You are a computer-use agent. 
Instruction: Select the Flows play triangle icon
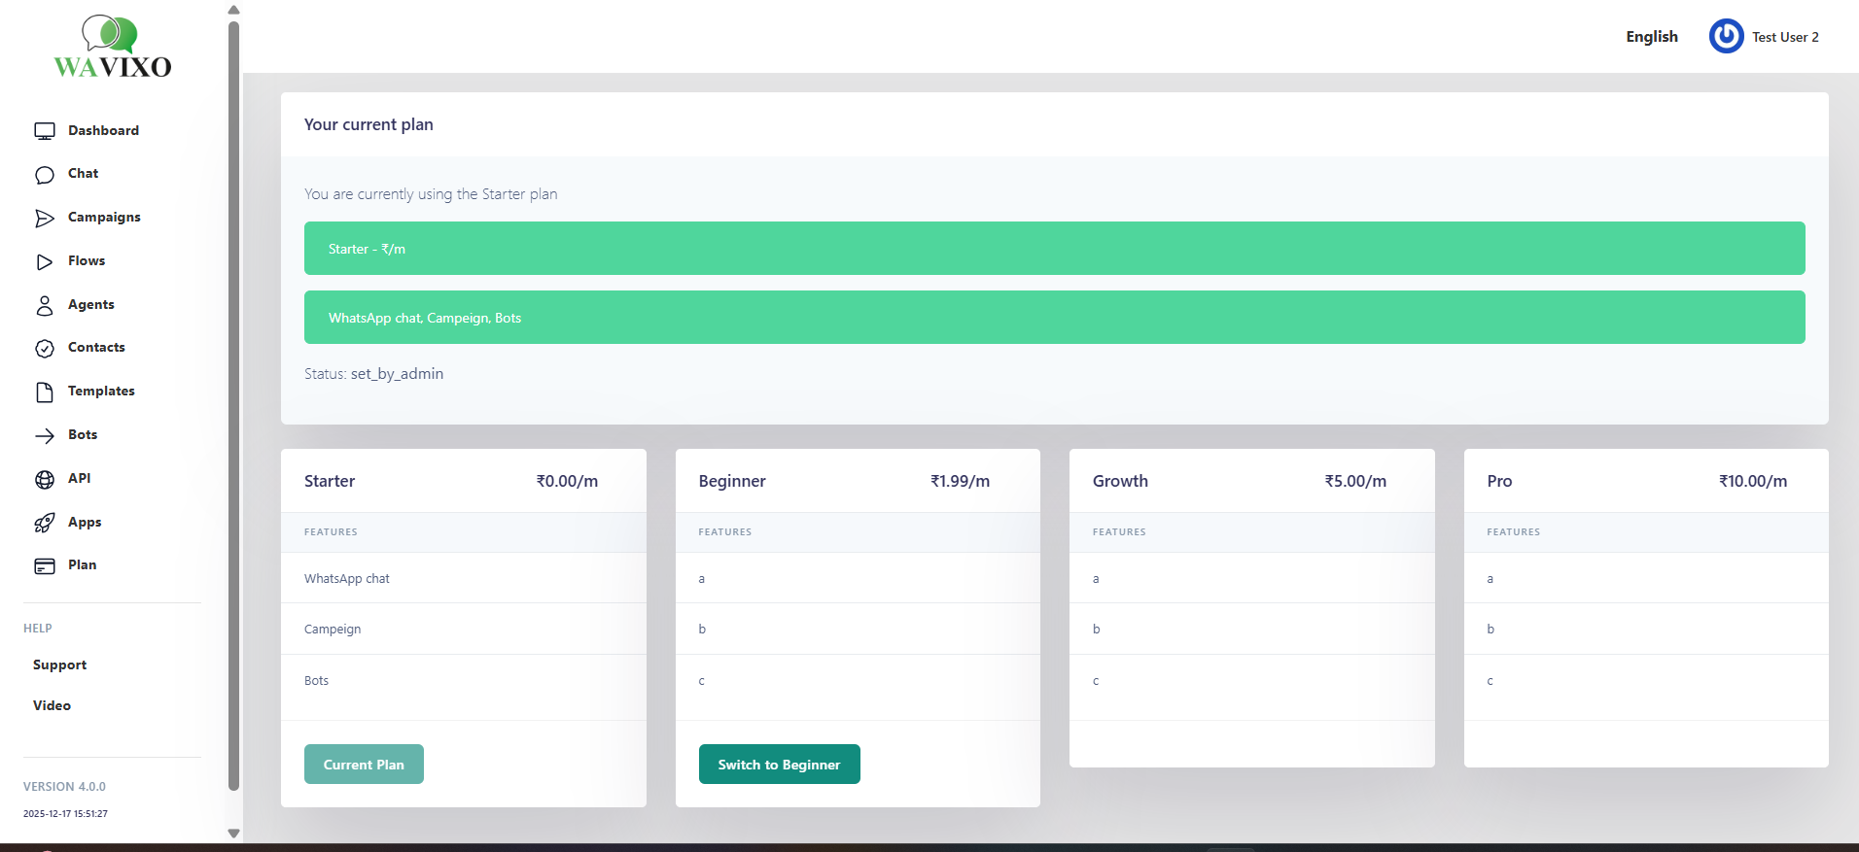(x=45, y=261)
